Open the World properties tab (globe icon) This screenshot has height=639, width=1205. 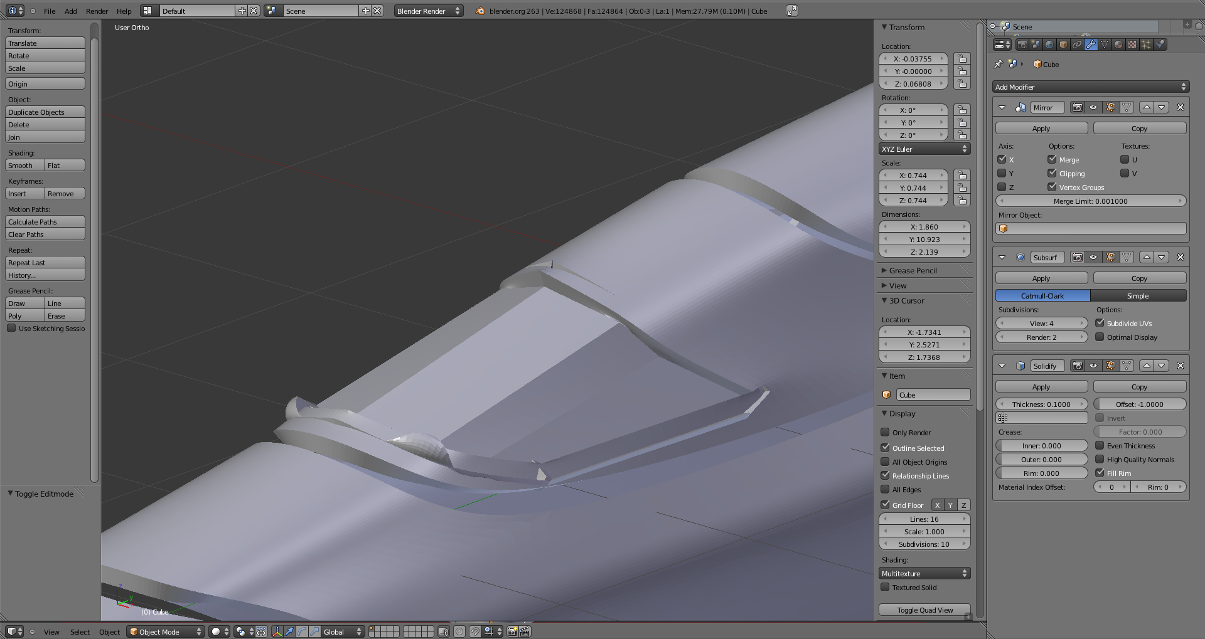(1049, 45)
